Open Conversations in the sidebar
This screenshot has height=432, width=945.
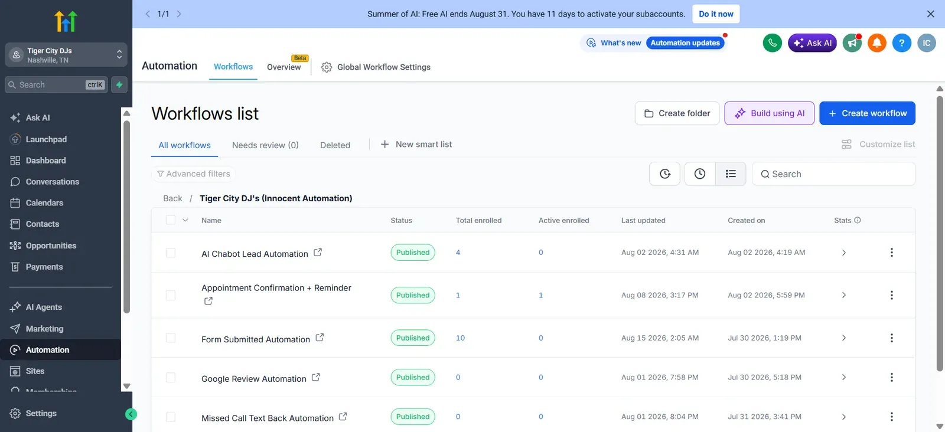(53, 182)
